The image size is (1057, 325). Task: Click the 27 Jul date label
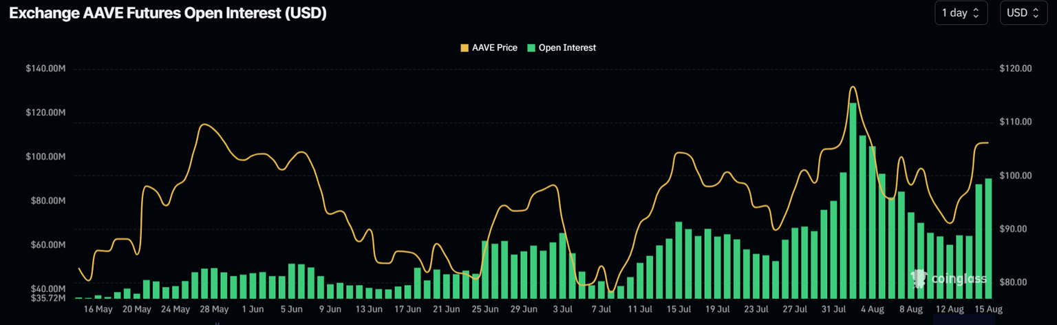(793, 310)
